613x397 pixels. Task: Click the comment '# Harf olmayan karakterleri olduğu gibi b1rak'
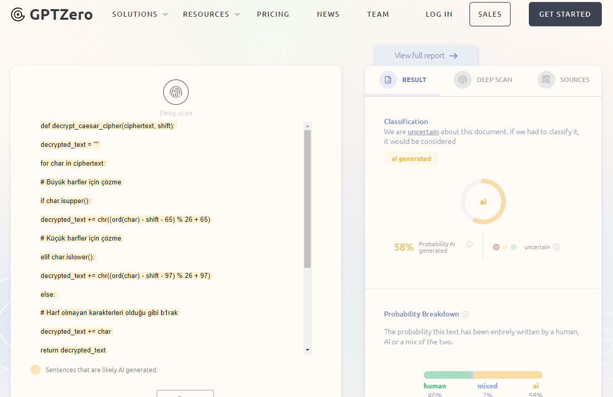tap(110, 312)
